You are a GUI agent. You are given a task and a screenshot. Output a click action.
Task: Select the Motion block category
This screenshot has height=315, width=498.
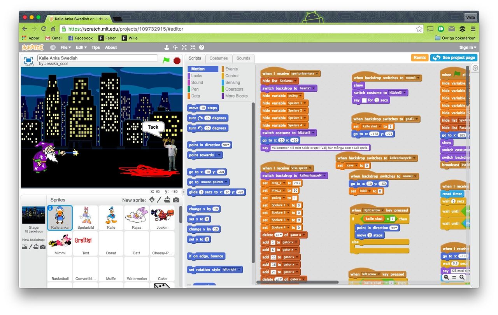(203, 69)
